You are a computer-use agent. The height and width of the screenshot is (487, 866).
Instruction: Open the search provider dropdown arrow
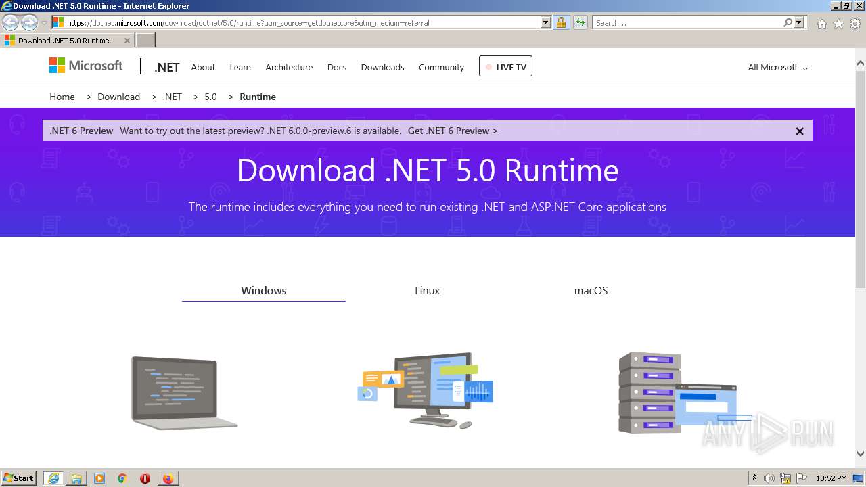tap(799, 22)
